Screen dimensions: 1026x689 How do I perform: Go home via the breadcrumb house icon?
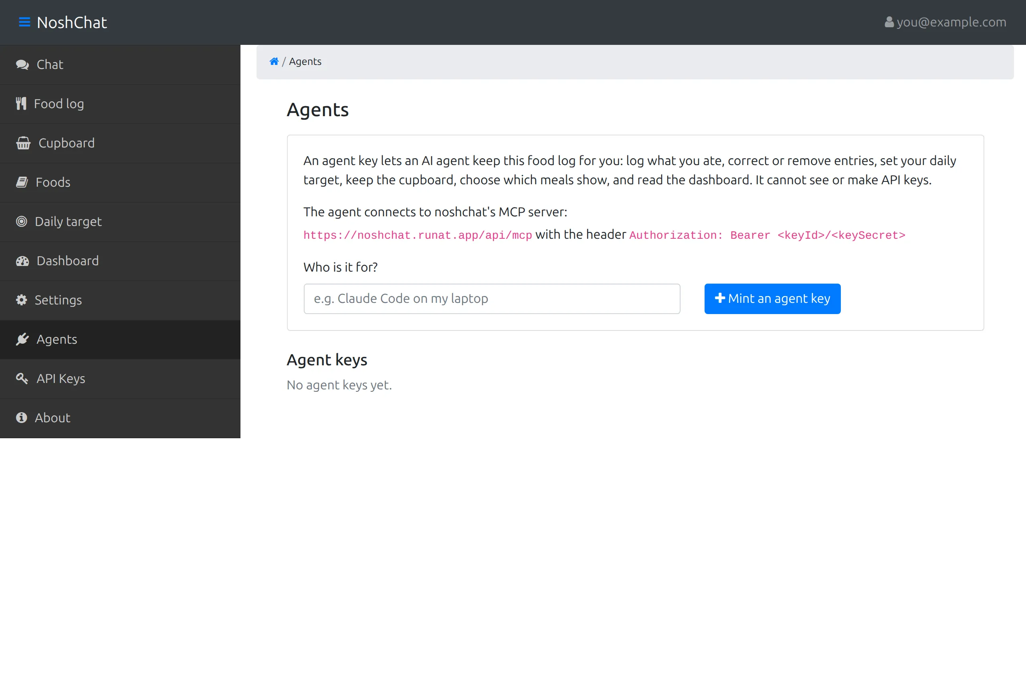pyautogui.click(x=274, y=62)
